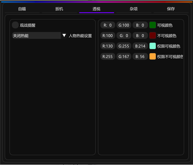Click the R:130 value field
The image size is (193, 165).
coord(108,46)
